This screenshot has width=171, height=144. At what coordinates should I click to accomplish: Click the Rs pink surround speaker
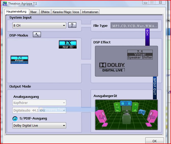[x=152, y=118]
